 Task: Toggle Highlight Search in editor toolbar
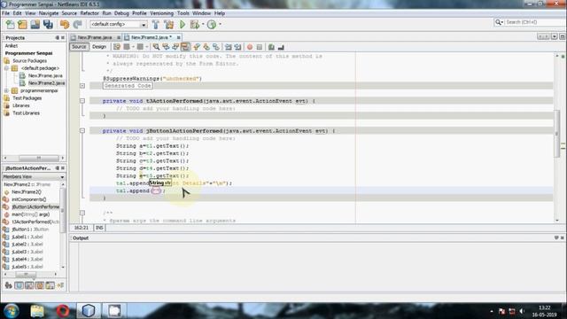click(185, 47)
